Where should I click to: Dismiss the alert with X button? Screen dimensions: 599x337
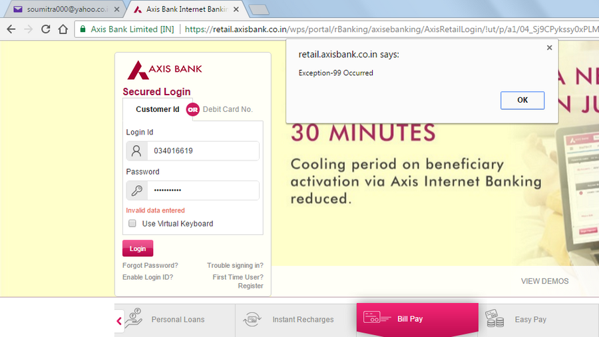pyautogui.click(x=549, y=48)
